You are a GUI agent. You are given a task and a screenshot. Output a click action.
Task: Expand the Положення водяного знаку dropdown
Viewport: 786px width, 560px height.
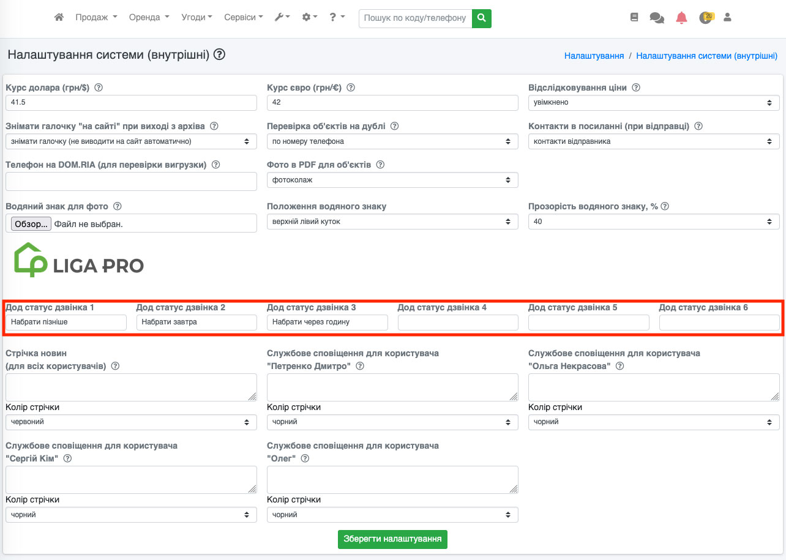pyautogui.click(x=392, y=222)
